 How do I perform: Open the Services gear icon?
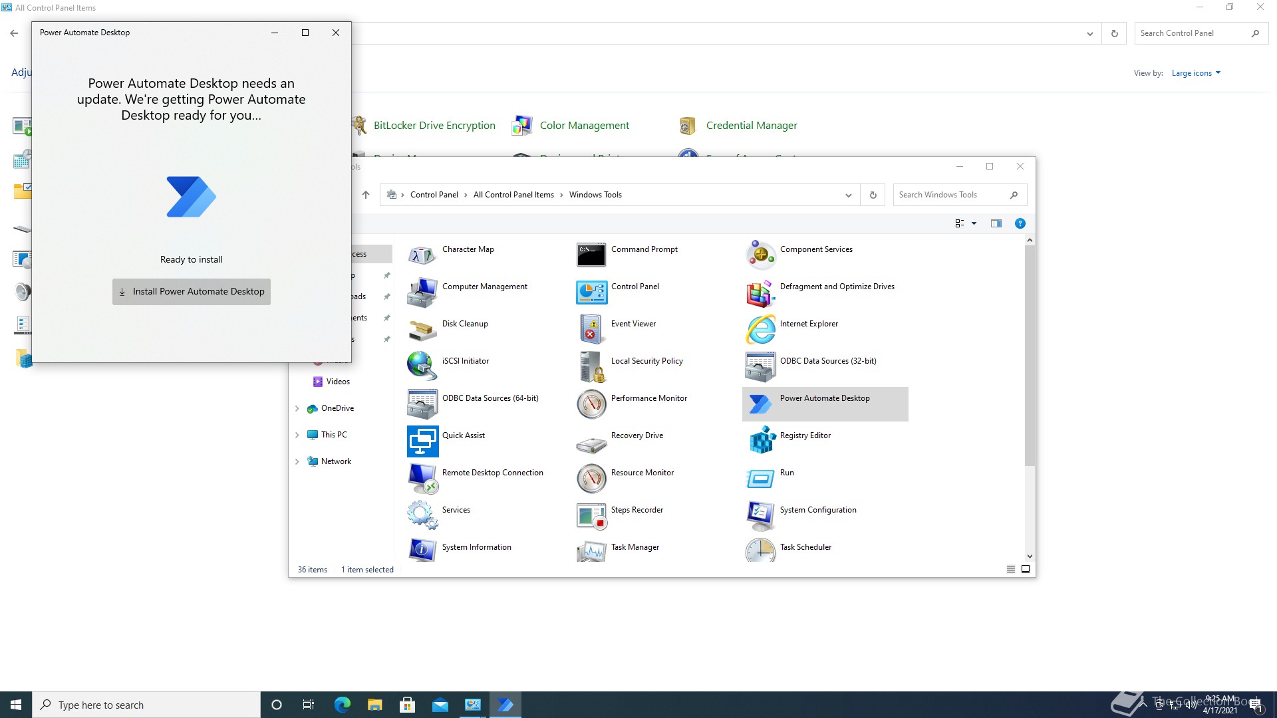pyautogui.click(x=422, y=515)
